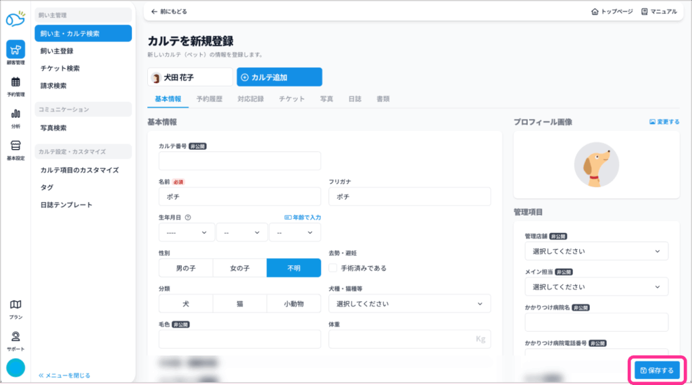Screen dimensions: 692x385
Task: Expand the 管理店舗 dropdown
Action: (x=596, y=251)
